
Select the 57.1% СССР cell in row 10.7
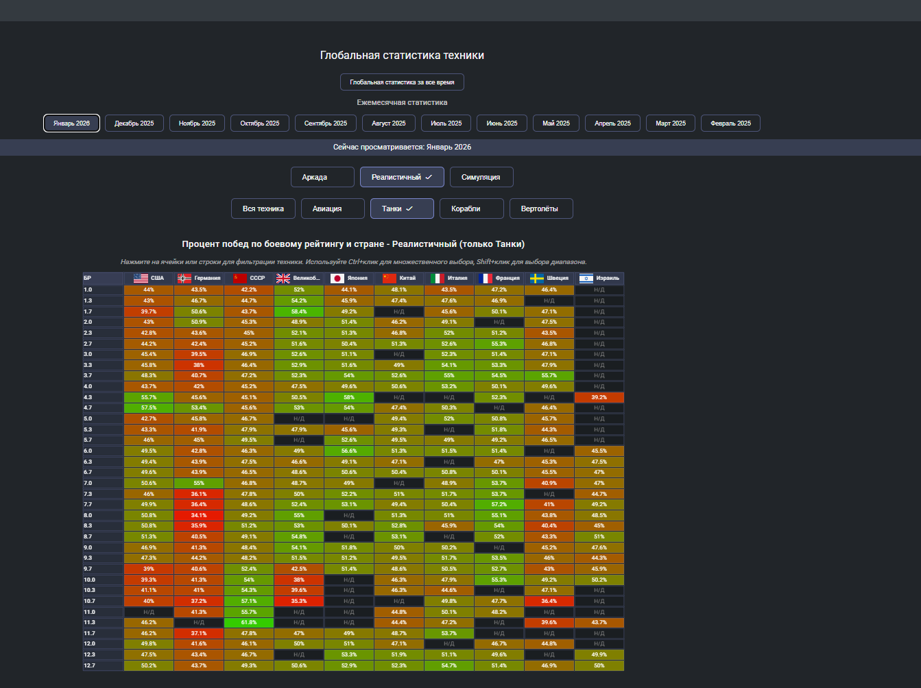tap(249, 601)
